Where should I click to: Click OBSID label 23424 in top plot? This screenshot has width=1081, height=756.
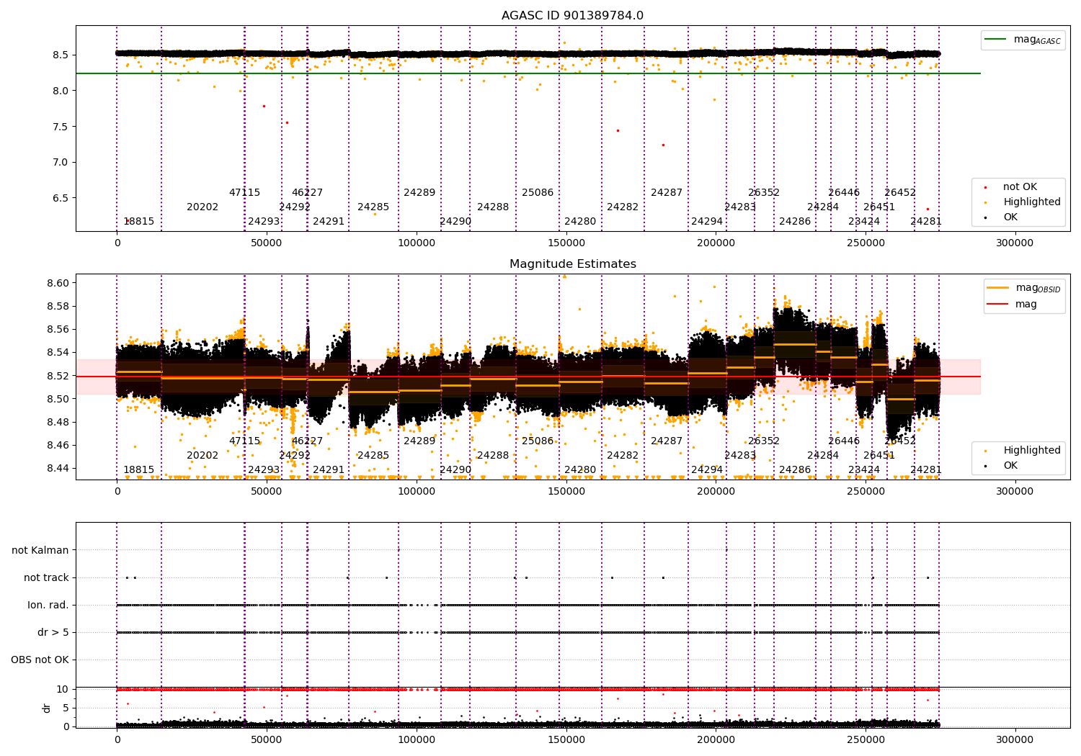[x=864, y=221]
